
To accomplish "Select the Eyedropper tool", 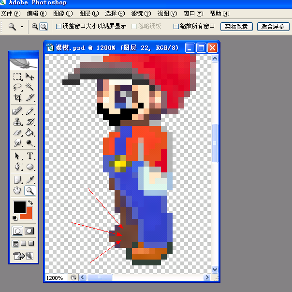I will pyautogui.click(x=29, y=180).
